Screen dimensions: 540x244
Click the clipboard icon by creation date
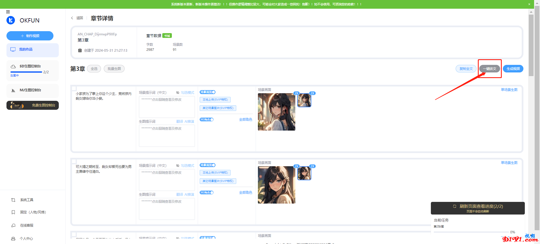pyautogui.click(x=80, y=51)
